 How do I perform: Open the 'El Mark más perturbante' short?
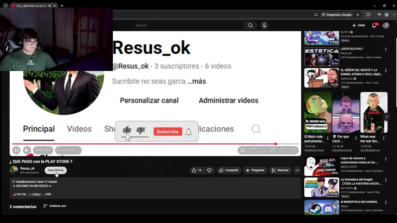[318, 112]
